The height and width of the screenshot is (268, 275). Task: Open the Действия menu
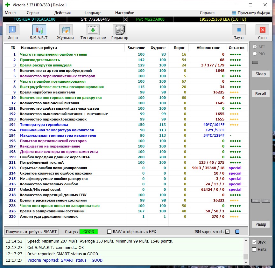pyautogui.click(x=62, y=13)
